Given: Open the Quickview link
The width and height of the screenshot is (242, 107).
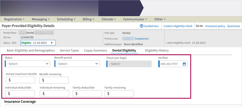Looking at the screenshot, I should click(233, 26).
